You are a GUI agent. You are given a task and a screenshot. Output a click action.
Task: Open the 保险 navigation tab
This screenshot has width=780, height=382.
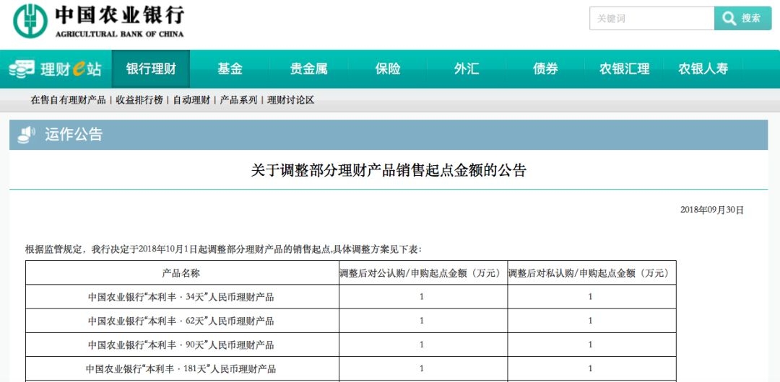coord(388,68)
